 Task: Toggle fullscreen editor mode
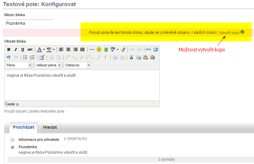(x=156, y=49)
